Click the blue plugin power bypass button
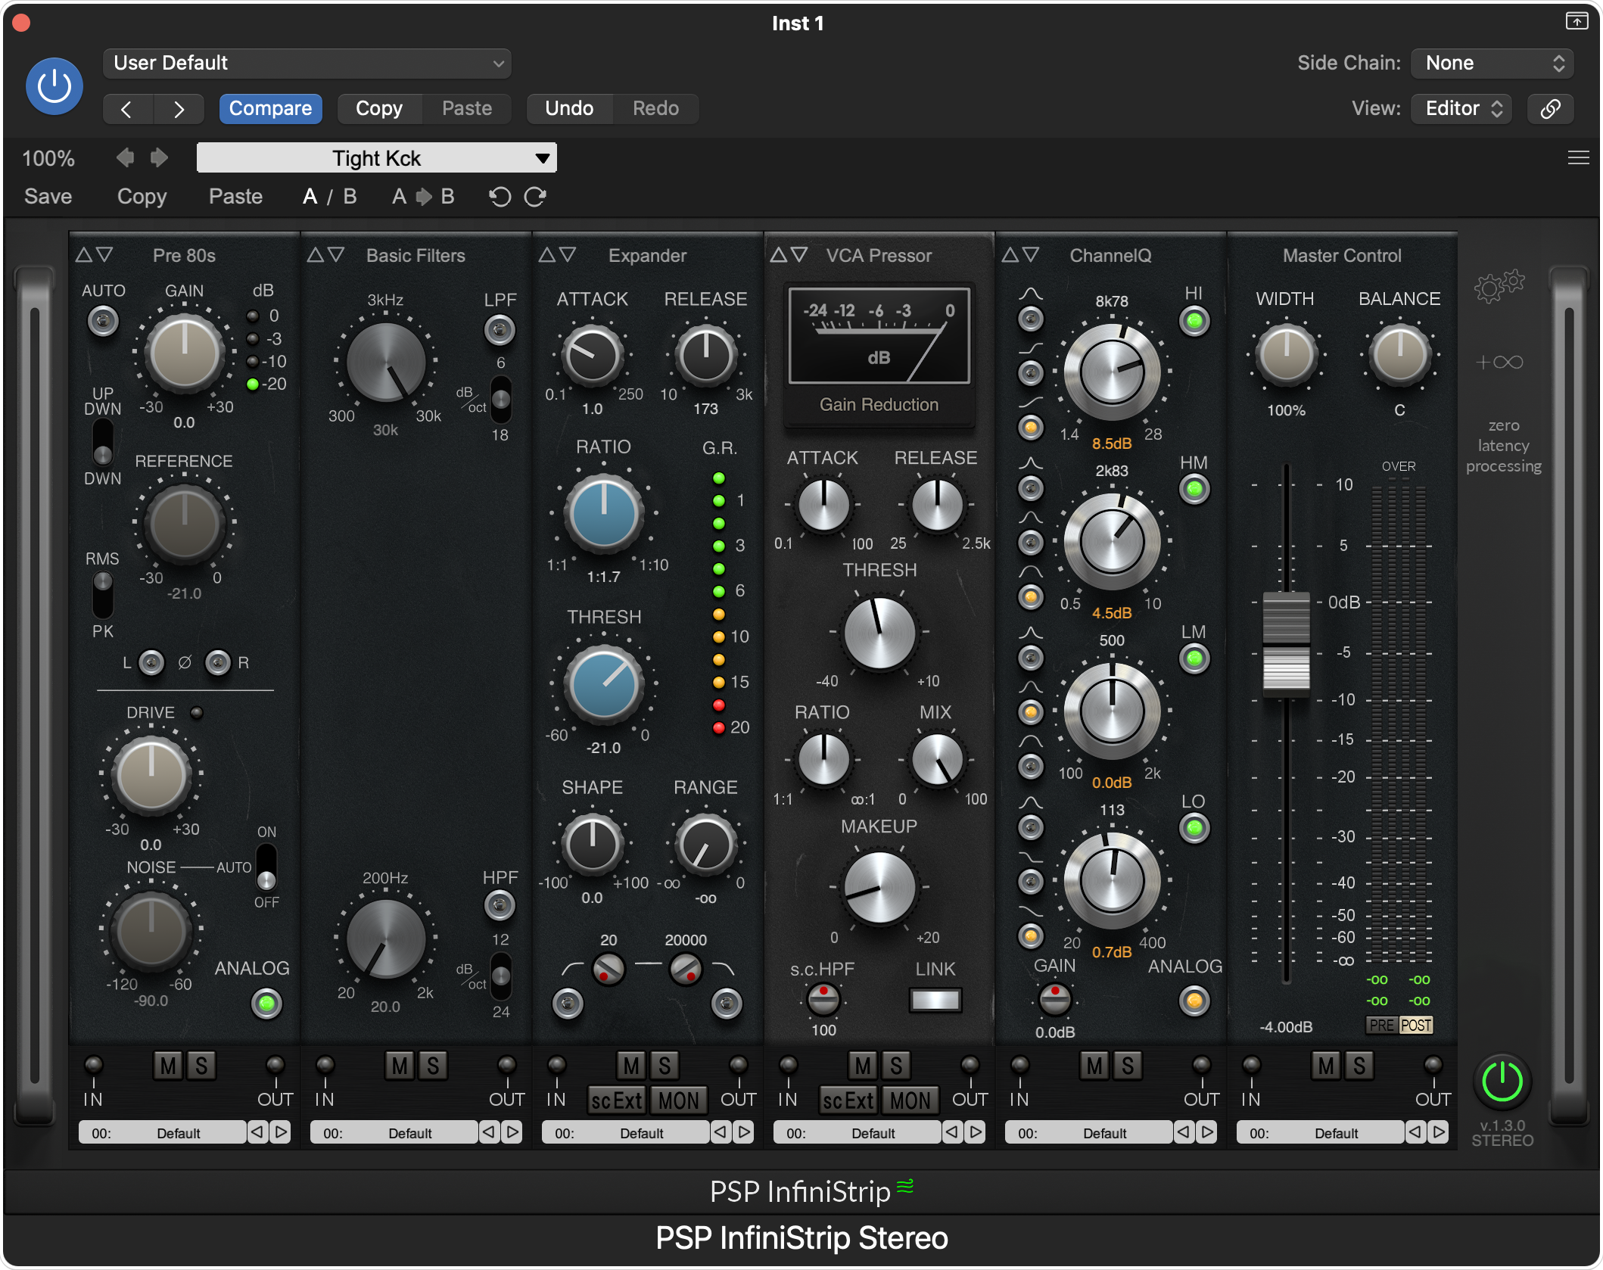Screen dimensions: 1603x1270 click(x=54, y=86)
